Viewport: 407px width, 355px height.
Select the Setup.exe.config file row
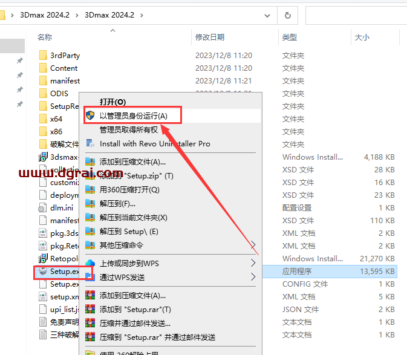[x=64, y=284]
